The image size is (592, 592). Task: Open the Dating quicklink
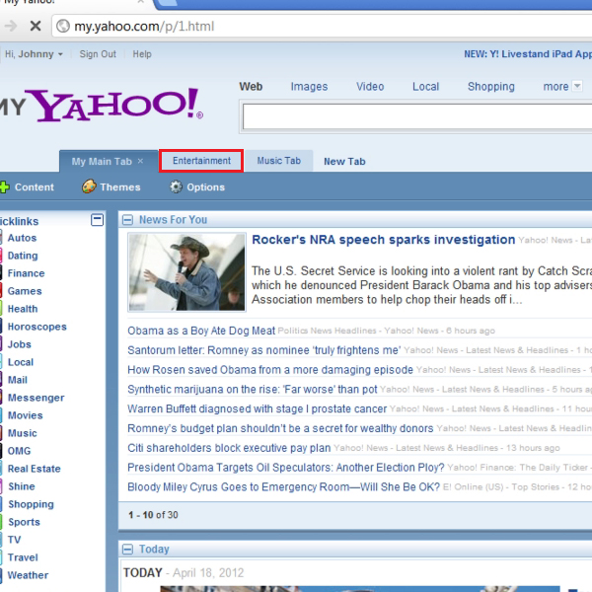23,256
